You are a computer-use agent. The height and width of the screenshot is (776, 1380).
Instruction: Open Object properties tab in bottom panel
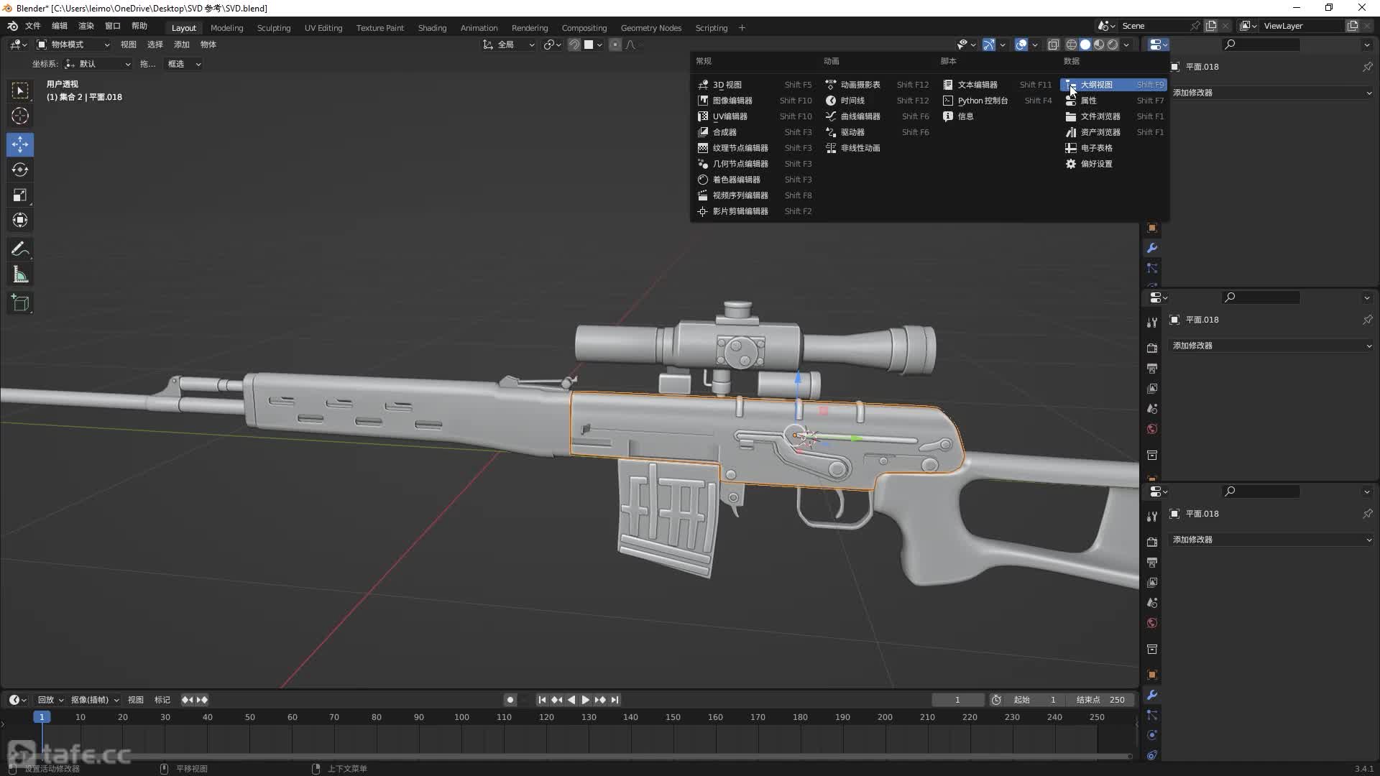click(x=1152, y=675)
